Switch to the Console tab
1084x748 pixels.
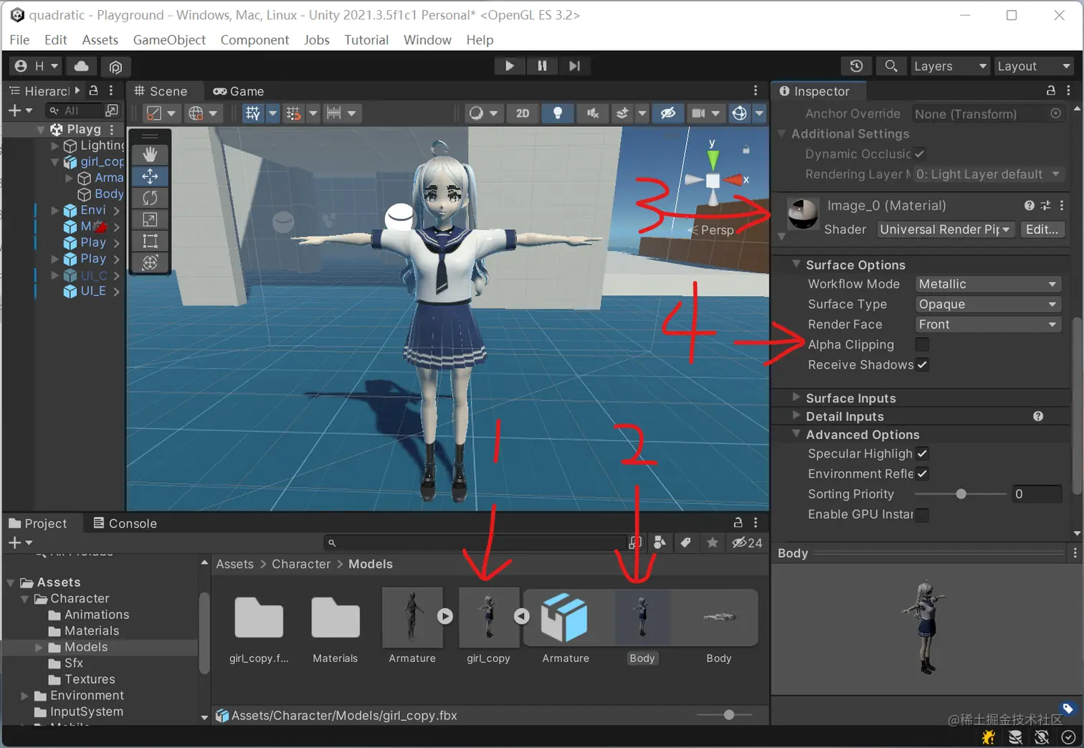(132, 523)
